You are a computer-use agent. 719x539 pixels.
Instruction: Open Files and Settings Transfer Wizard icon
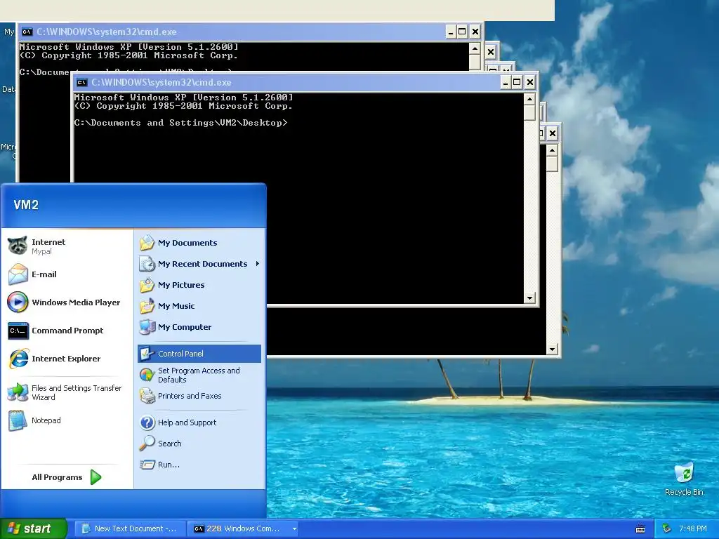click(x=18, y=392)
